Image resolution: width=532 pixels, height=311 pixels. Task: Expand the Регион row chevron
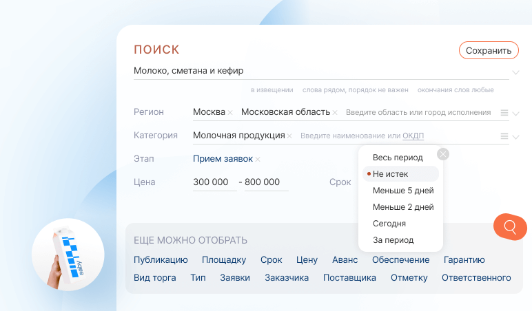[x=515, y=114]
